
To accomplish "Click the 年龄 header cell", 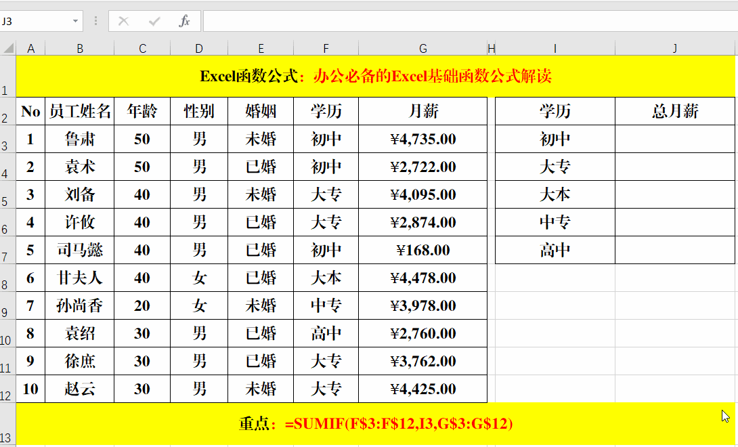I will (x=142, y=111).
